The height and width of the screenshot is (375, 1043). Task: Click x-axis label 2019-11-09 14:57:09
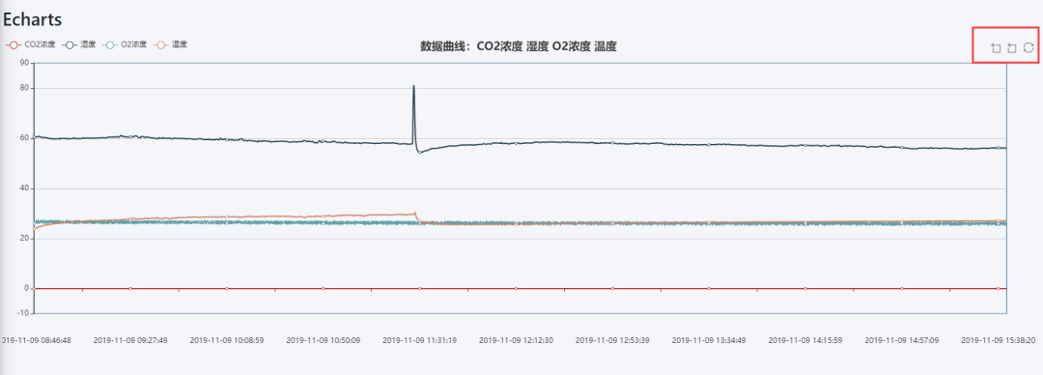[x=902, y=339]
